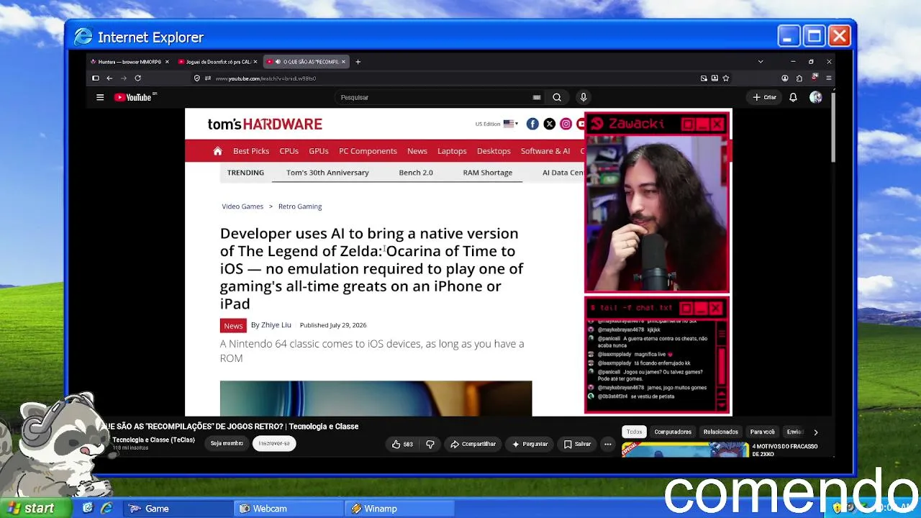Click the browser account profile icon

[x=784, y=78]
